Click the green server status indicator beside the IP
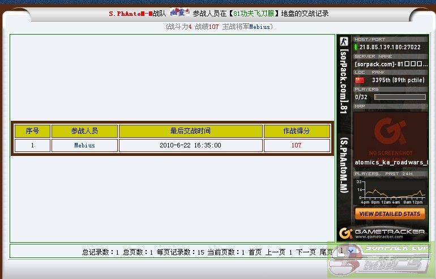The image size is (436, 279). [356, 47]
